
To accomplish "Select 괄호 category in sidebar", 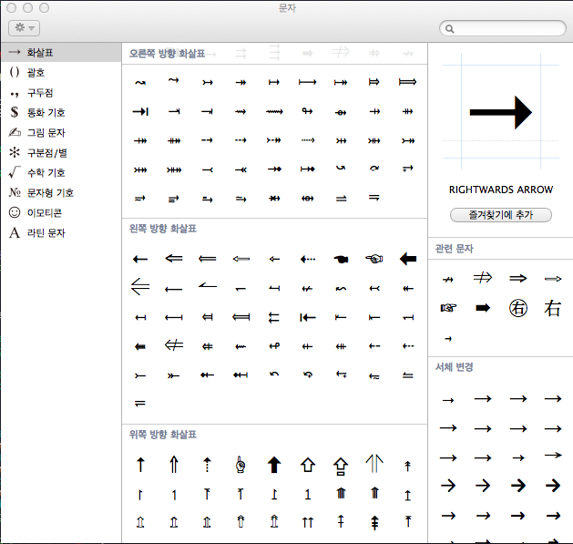I will coord(61,72).
